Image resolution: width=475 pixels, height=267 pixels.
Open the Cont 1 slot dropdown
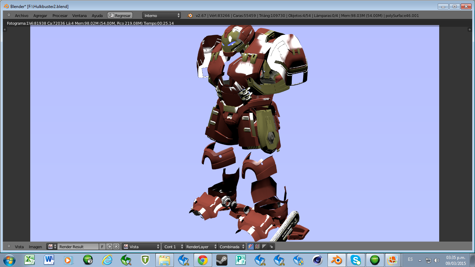click(173, 246)
